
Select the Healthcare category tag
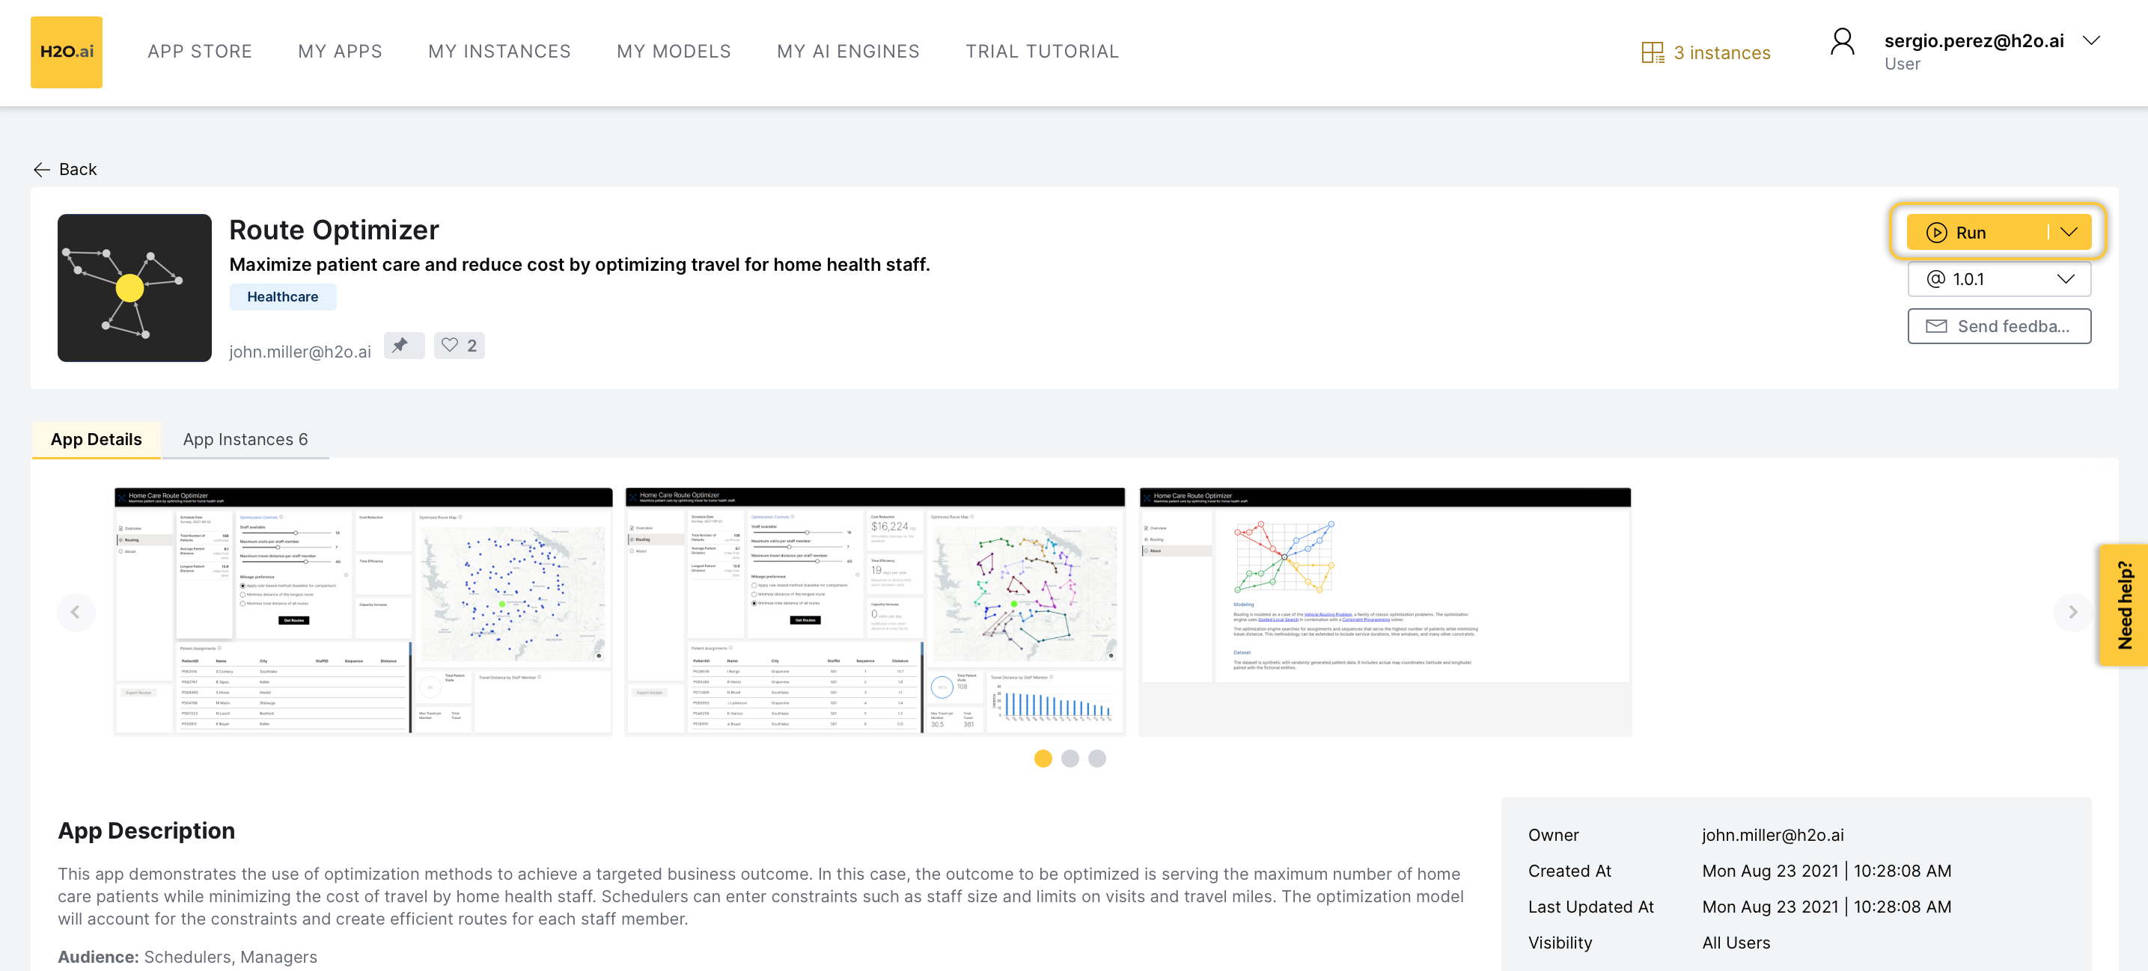tap(283, 297)
